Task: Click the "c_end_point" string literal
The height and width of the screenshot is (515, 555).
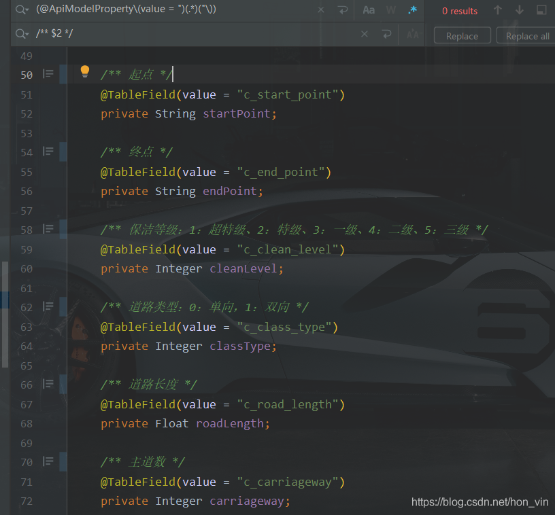Action: tap(280, 172)
